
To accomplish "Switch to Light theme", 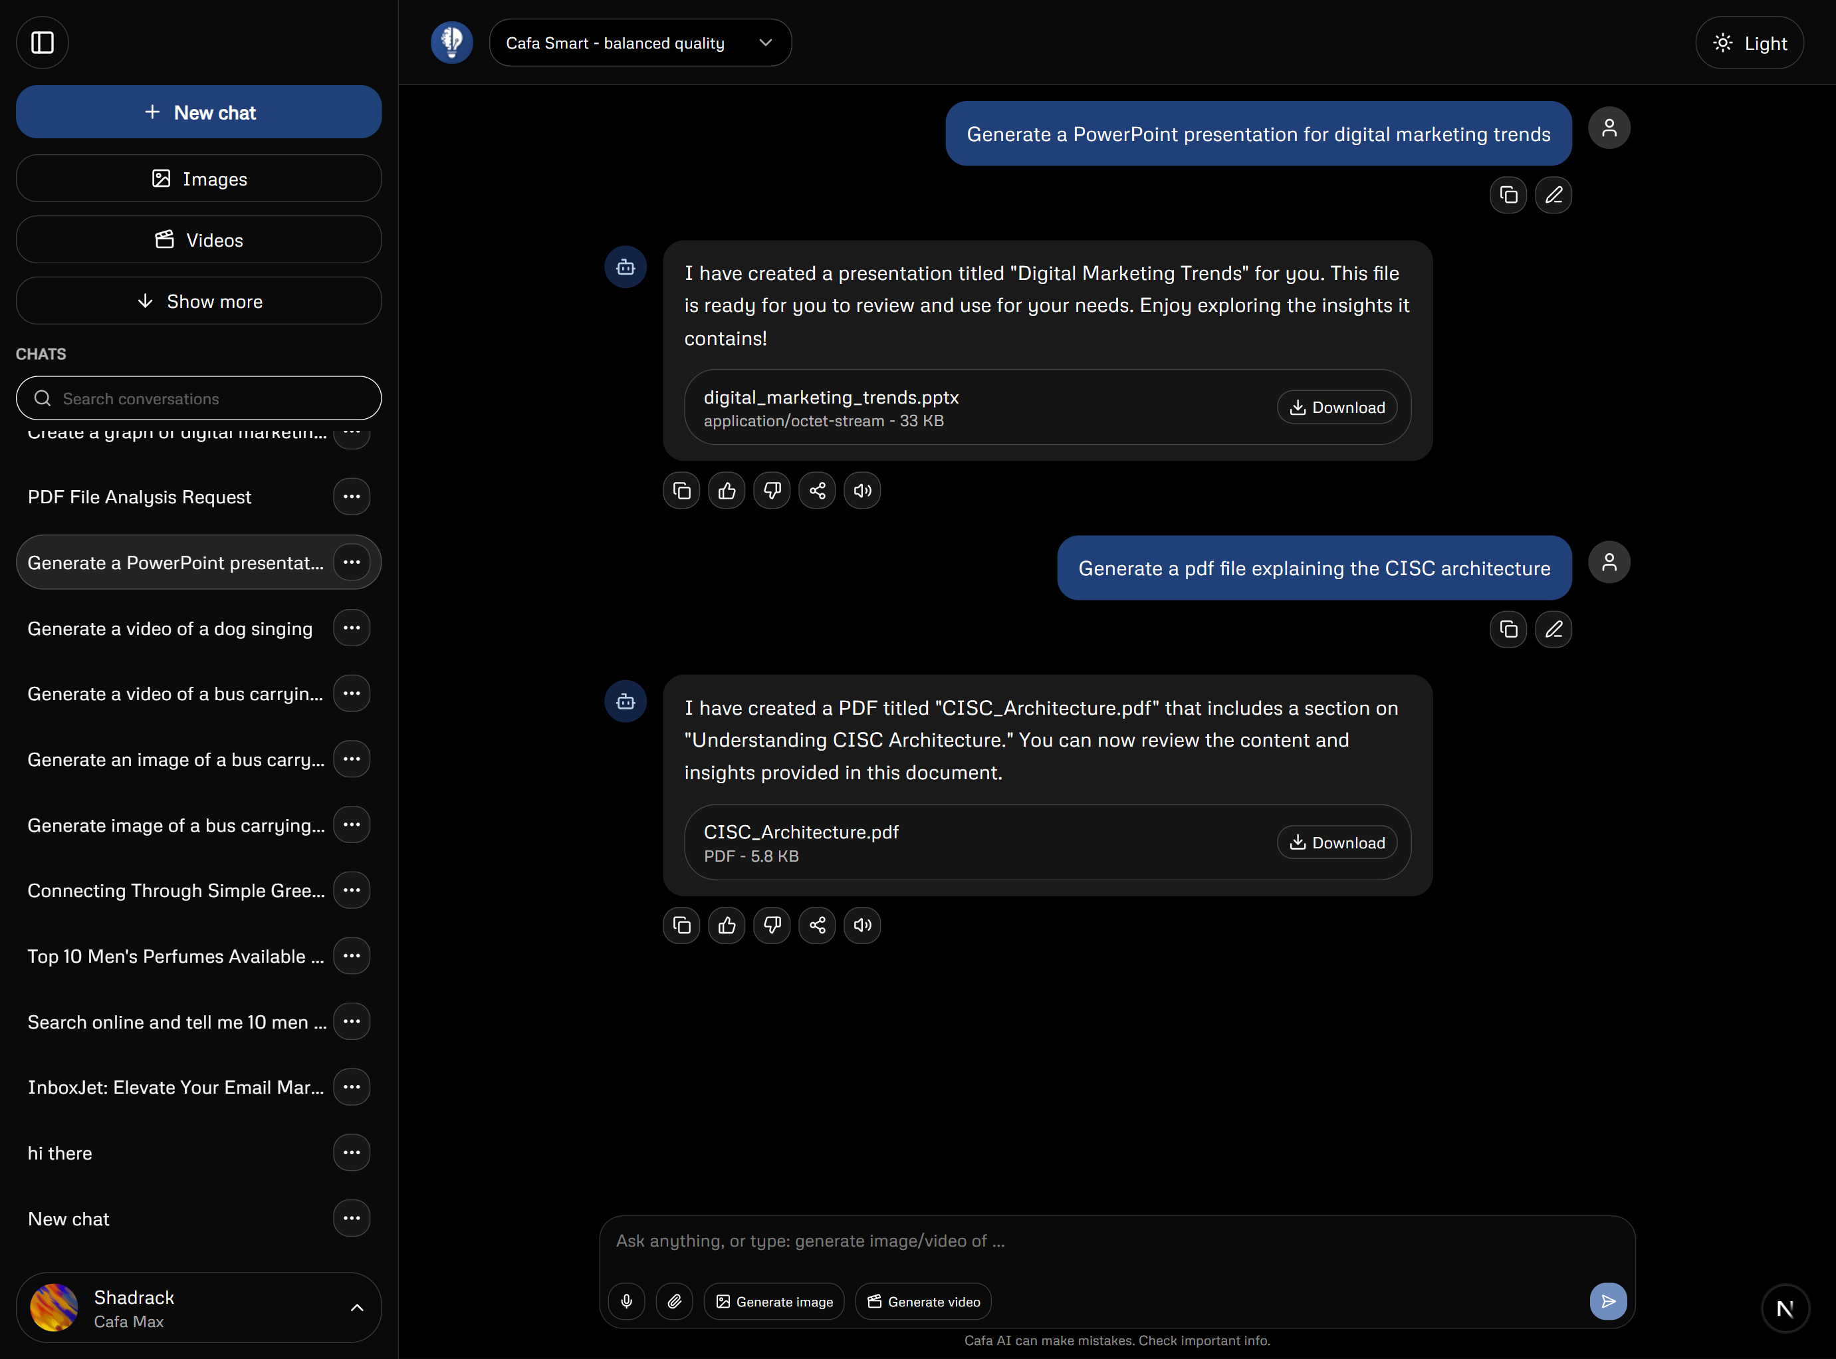I will [1750, 43].
